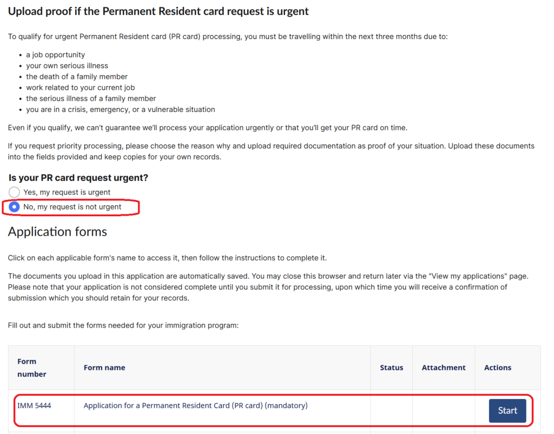
Task: Click "the death of a family member" bullet
Action: [x=77, y=76]
